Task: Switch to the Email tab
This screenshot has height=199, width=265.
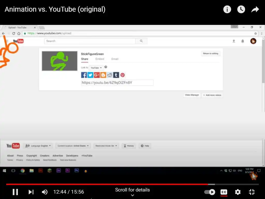Action: pos(115,59)
